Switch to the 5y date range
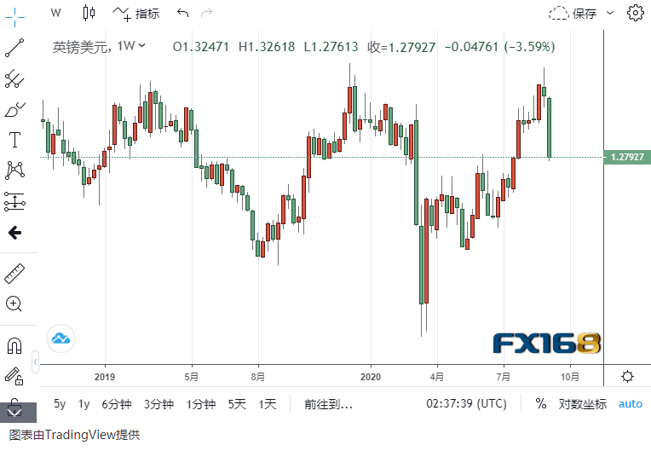The height and width of the screenshot is (451, 651). 60,404
